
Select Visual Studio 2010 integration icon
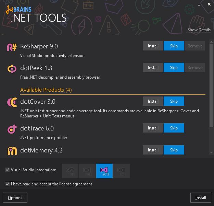pyautogui.click(x=70, y=171)
